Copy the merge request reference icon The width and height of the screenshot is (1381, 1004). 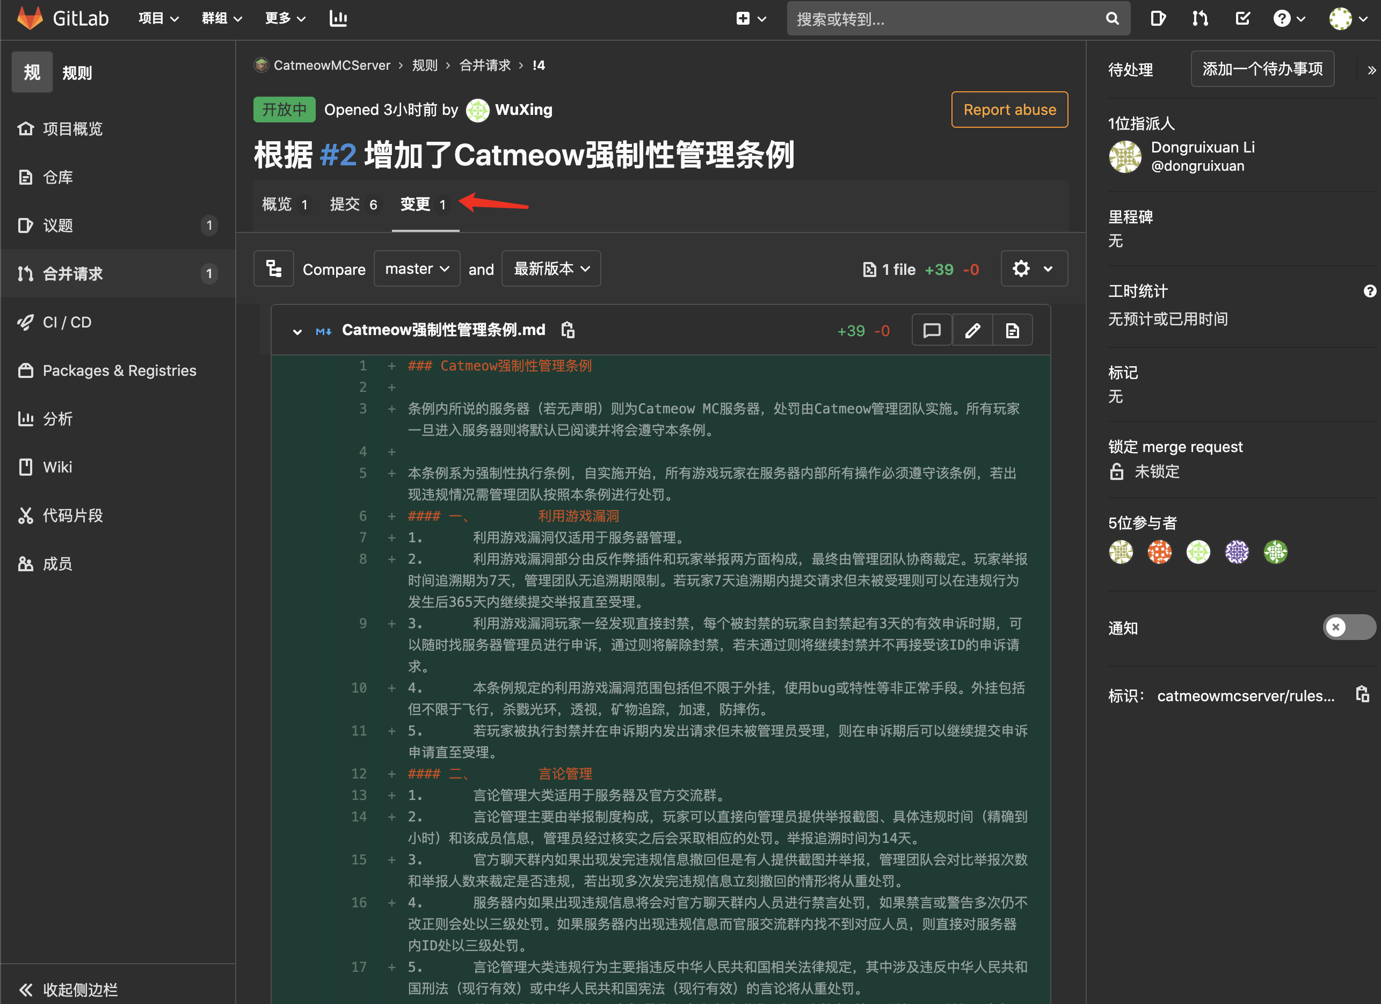click(x=1362, y=694)
